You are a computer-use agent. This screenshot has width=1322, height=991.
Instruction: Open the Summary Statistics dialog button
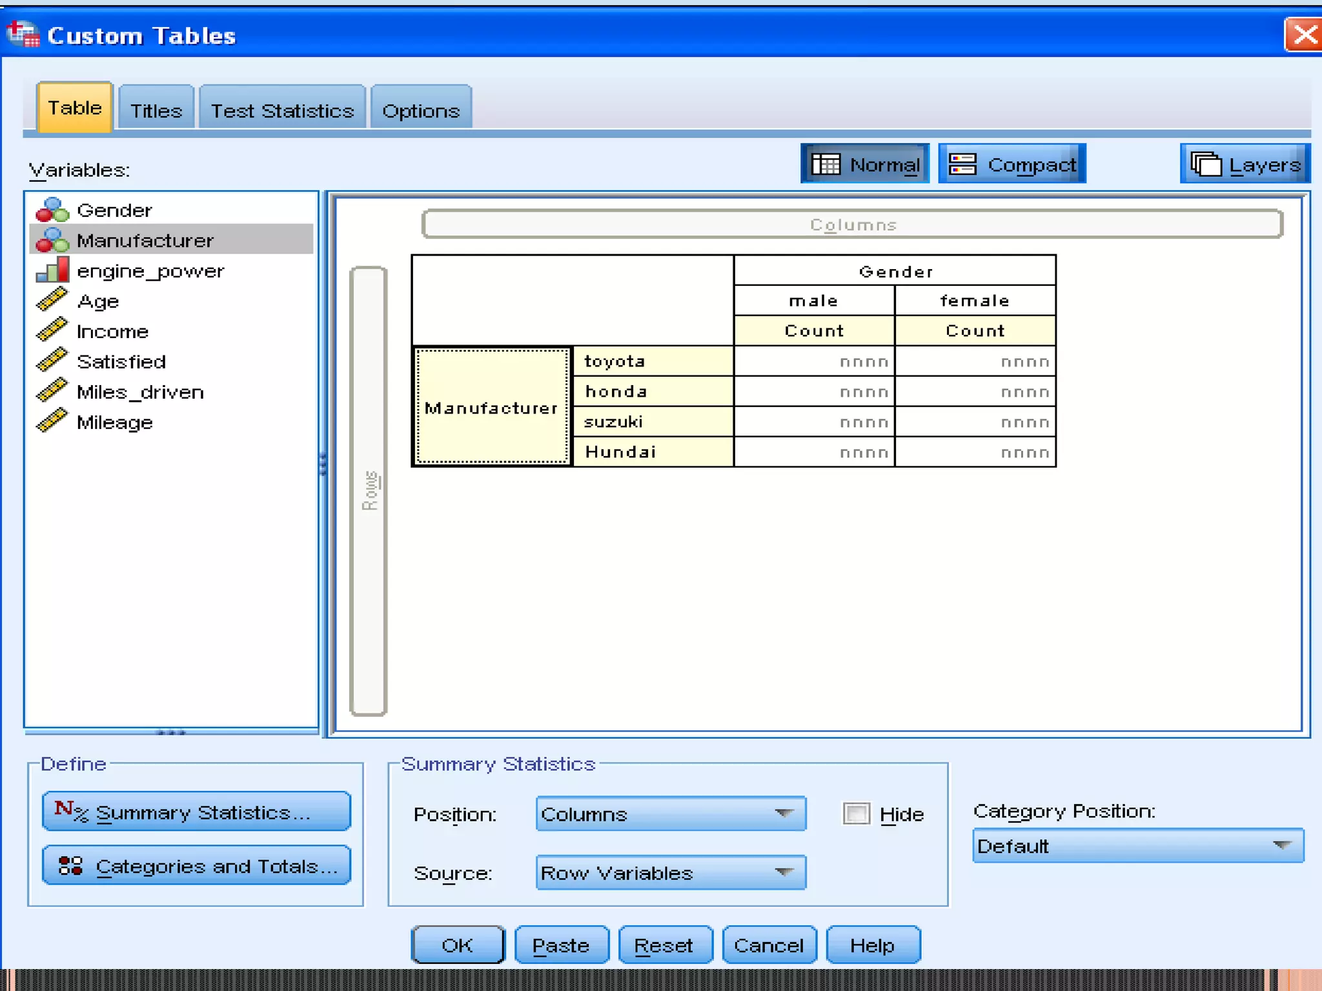click(196, 812)
